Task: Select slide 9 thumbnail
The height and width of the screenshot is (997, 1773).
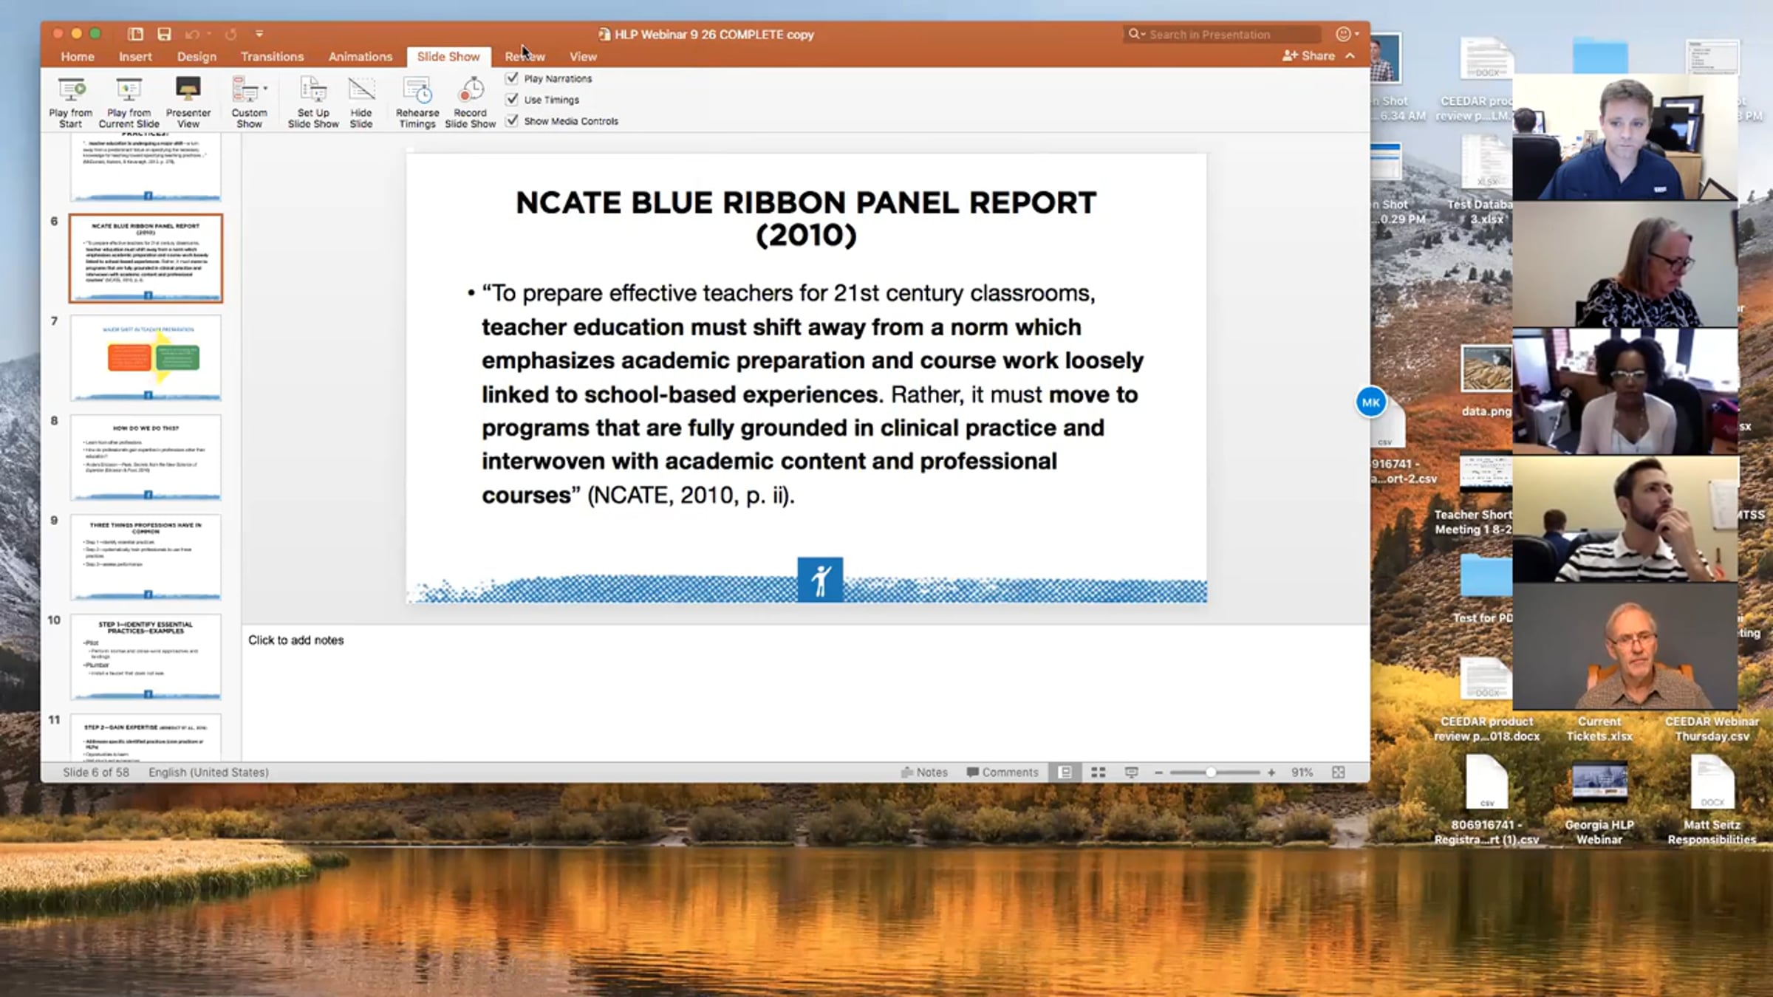Action: [146, 558]
